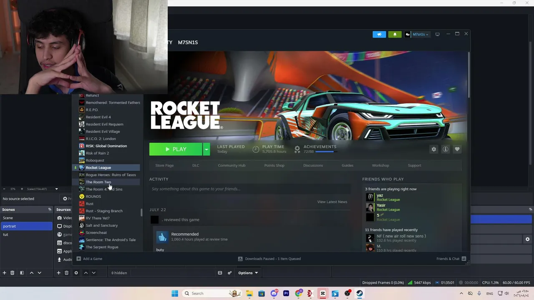Open Premiere Pro from taskbar
This screenshot has width=534, height=300.
coord(286,293)
